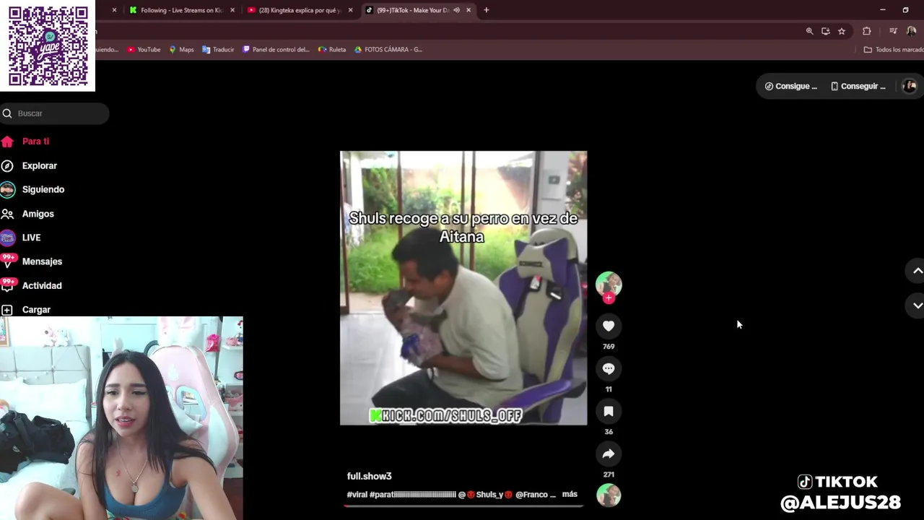Click the browser zoom magnifier icon
This screenshot has height=520, width=924.
click(x=809, y=31)
